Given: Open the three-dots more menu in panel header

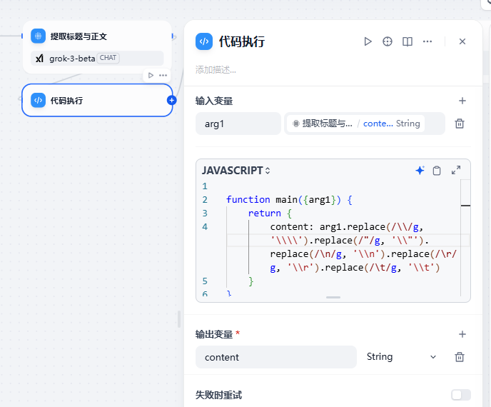Looking at the screenshot, I should click(x=427, y=41).
